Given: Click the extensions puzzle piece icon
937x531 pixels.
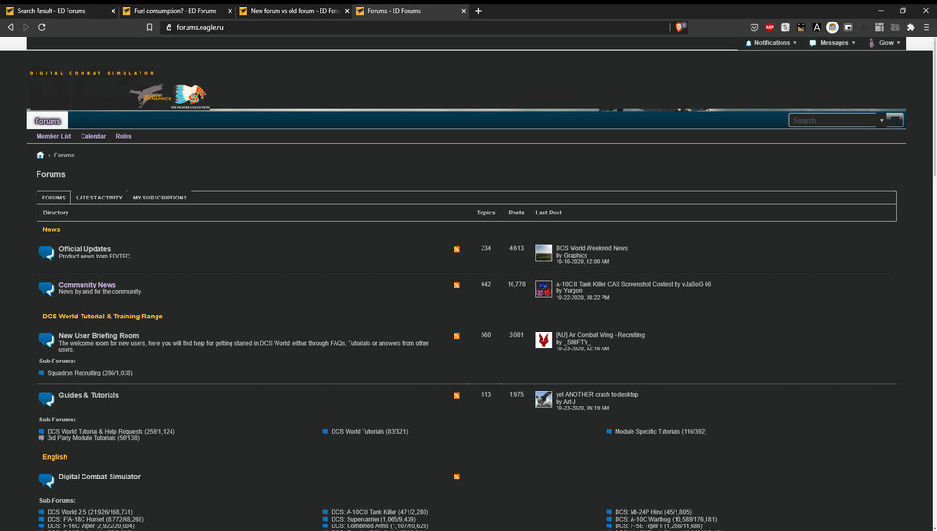Looking at the screenshot, I should 910,27.
